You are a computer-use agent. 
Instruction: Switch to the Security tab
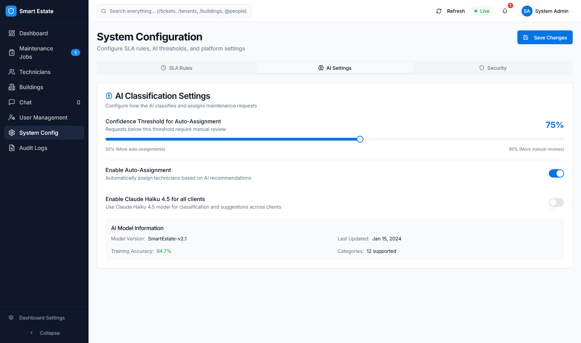coord(493,68)
